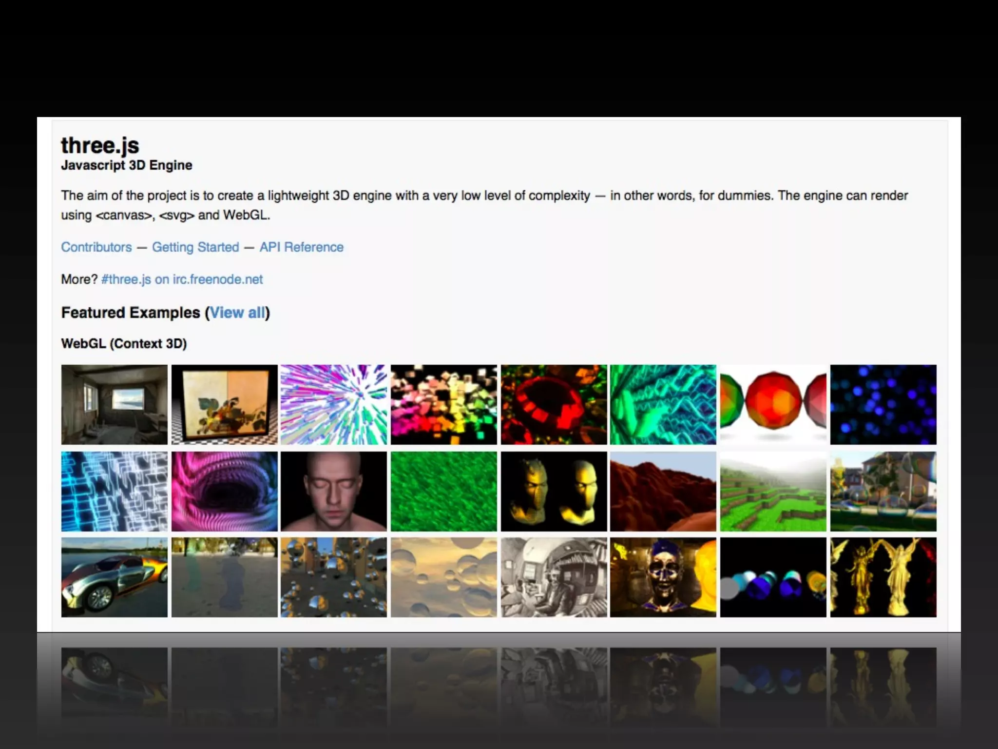Open the Contributors link
The image size is (998, 749).
[x=96, y=247]
